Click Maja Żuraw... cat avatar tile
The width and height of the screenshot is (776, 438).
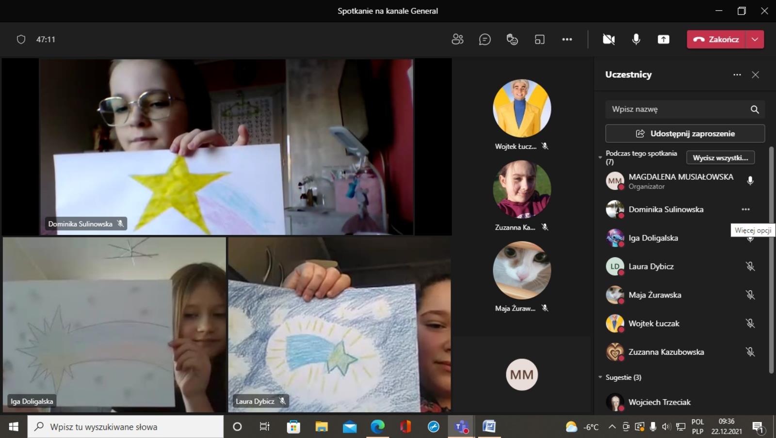(522, 270)
